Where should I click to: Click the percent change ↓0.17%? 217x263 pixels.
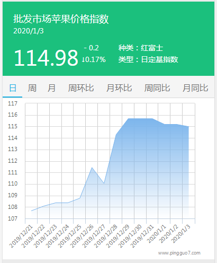[x=94, y=59]
